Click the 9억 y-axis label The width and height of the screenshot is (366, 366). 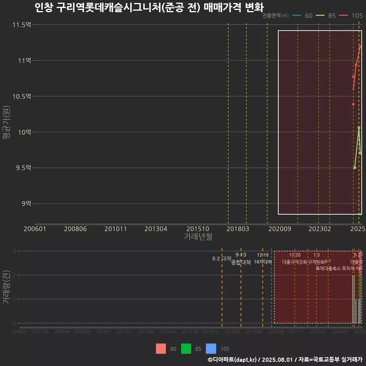pos(26,204)
